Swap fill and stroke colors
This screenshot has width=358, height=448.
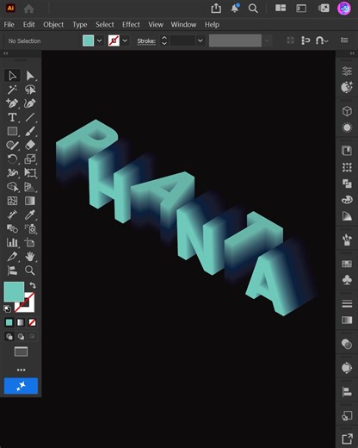pyautogui.click(x=33, y=285)
